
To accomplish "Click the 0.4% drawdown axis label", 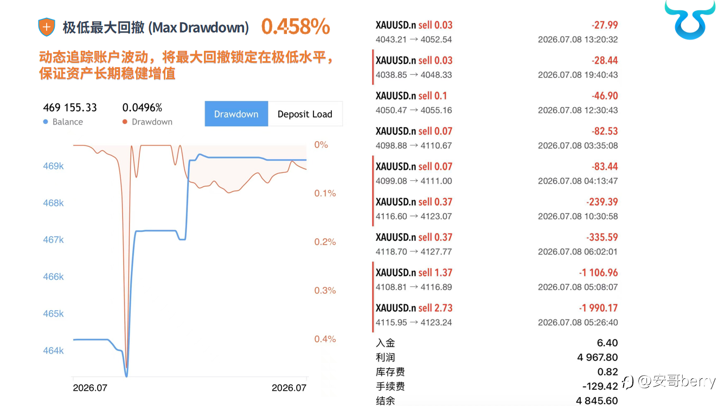I will tap(325, 339).
